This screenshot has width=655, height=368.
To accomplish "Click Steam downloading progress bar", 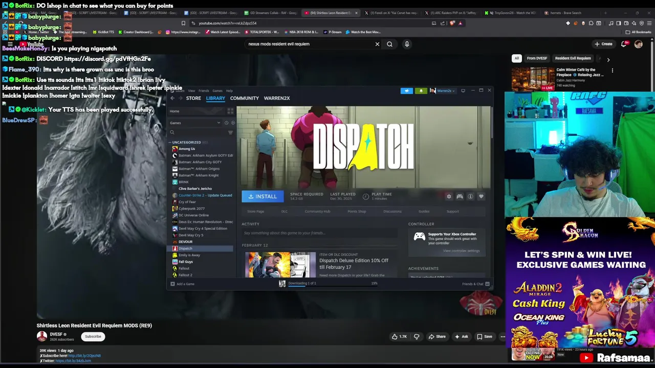I will point(333,285).
